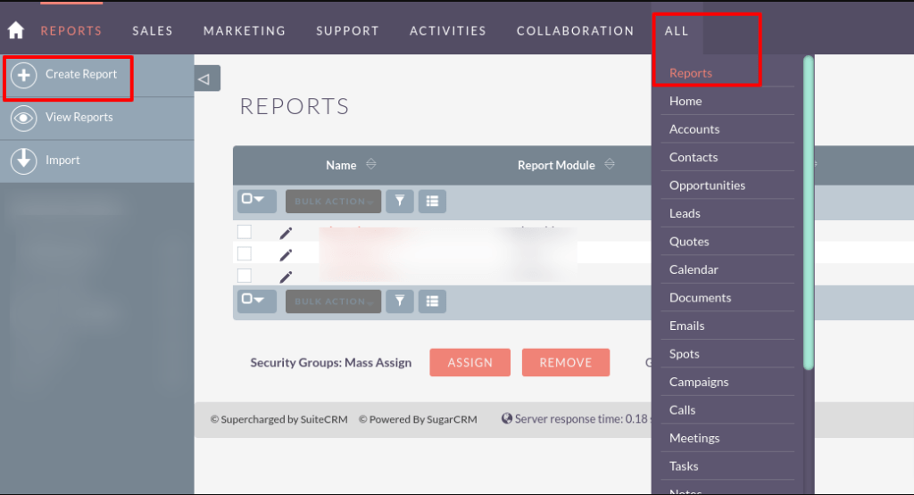
Task: Click the View Reports eye icon
Action: 23,118
